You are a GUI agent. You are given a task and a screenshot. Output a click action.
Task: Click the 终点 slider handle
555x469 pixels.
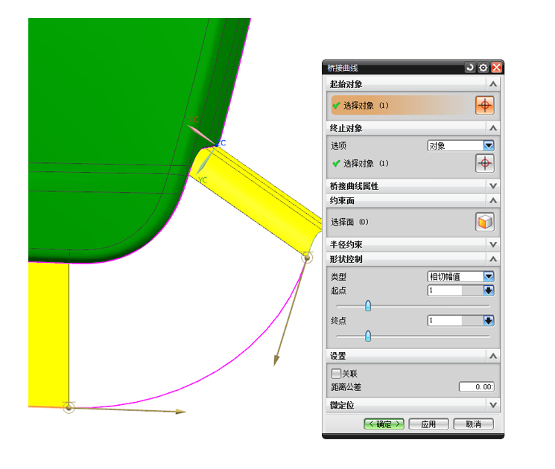[368, 336]
